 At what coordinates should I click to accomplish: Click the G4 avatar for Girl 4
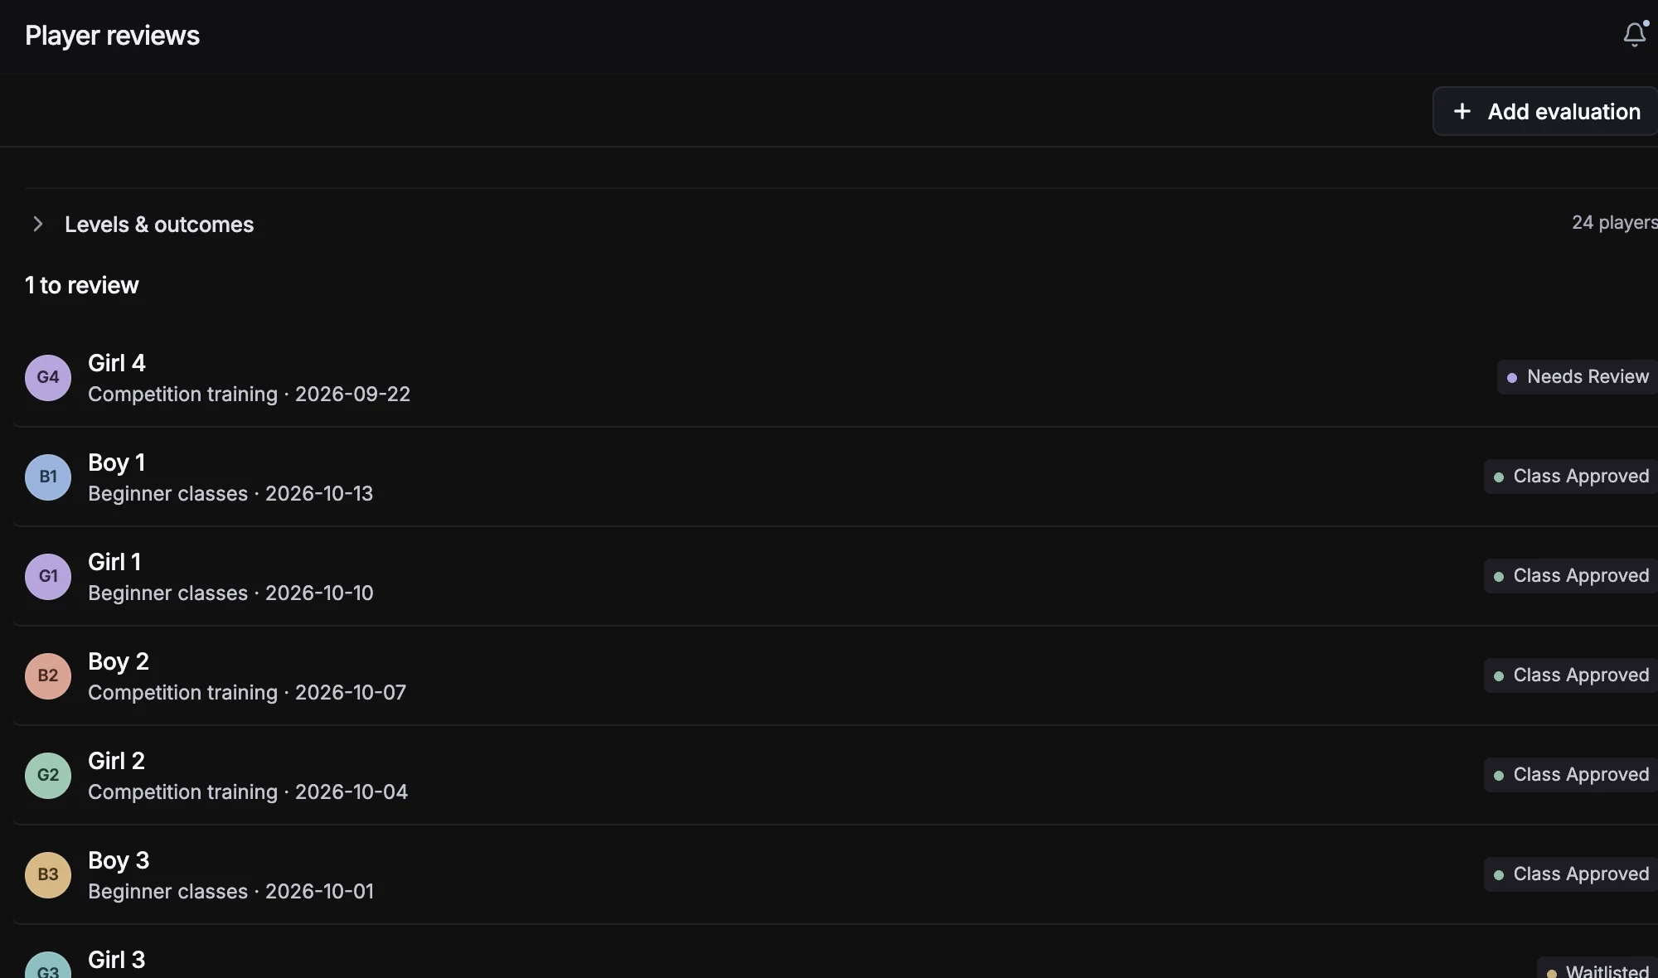[48, 378]
